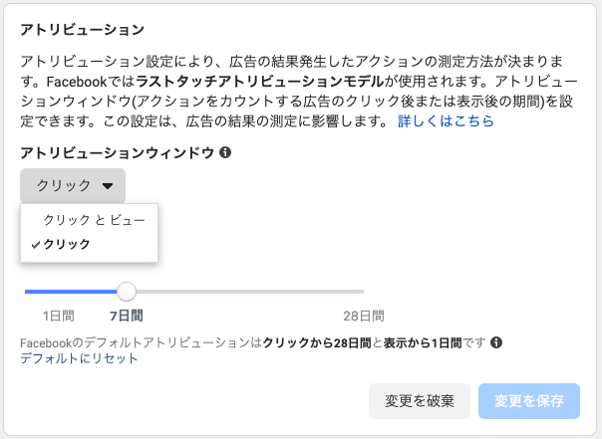Click info icon after default attribution sentence

(x=496, y=343)
